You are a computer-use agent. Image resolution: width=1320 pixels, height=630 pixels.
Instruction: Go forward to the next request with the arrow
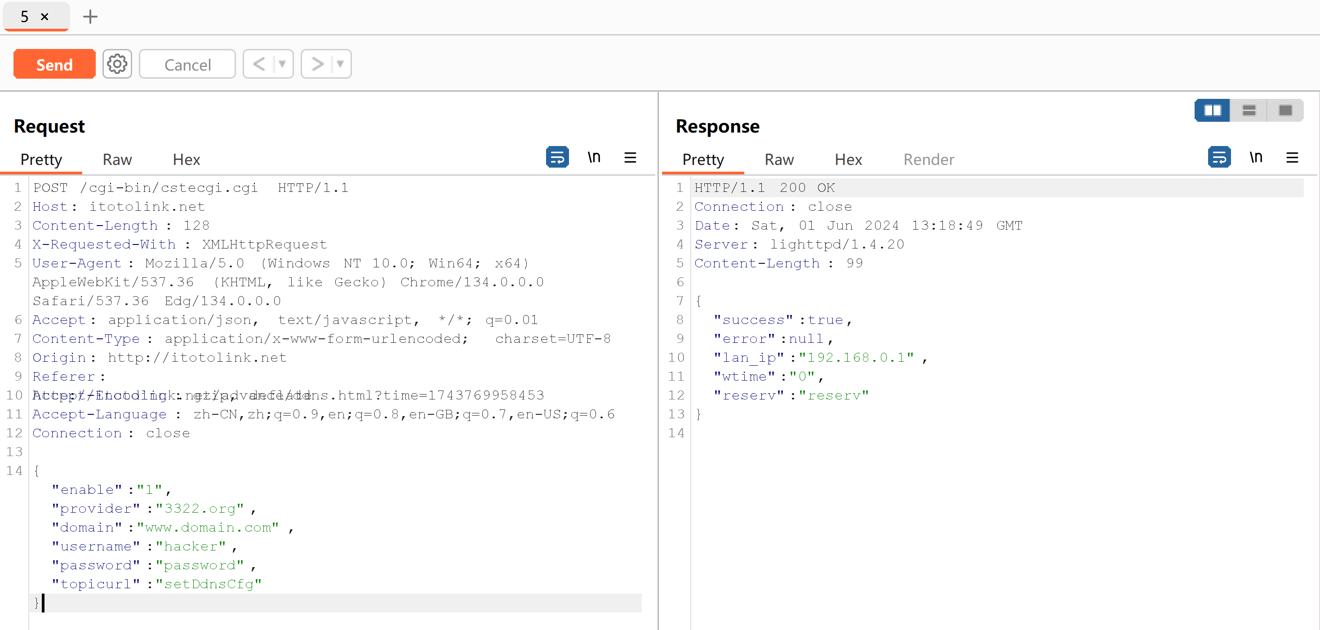(x=317, y=64)
